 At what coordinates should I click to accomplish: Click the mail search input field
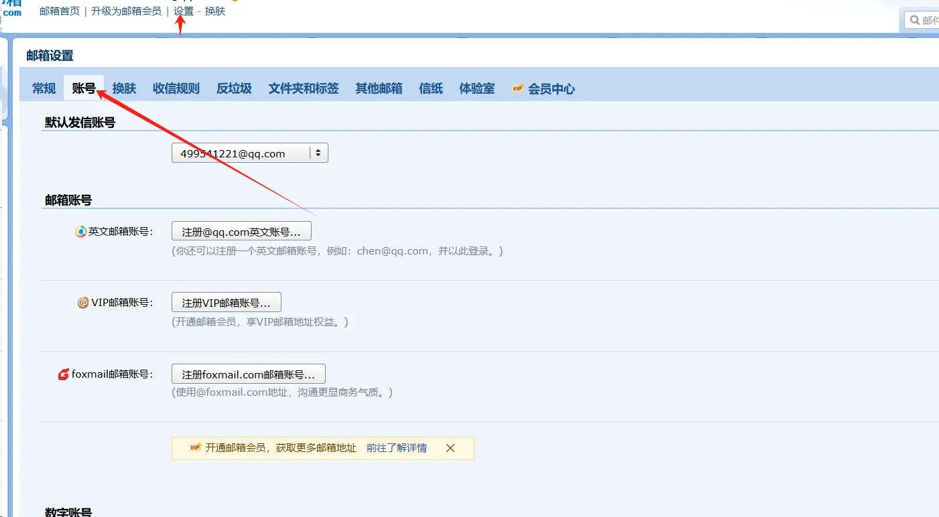tap(922, 20)
